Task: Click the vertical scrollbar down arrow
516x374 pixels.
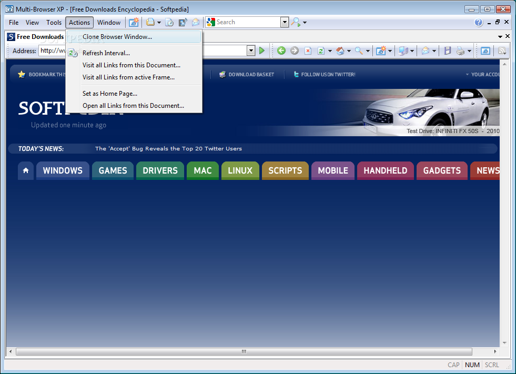Action: [x=504, y=343]
